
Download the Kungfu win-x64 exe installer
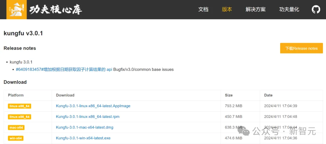pos(83,138)
